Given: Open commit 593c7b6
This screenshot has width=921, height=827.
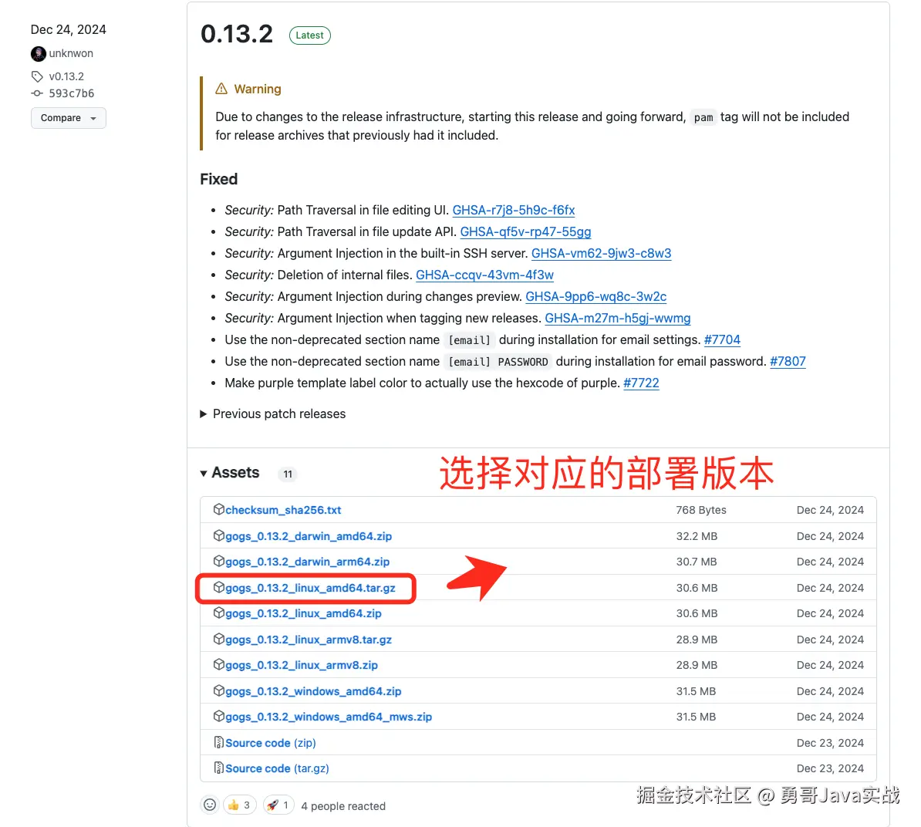Looking at the screenshot, I should point(71,93).
